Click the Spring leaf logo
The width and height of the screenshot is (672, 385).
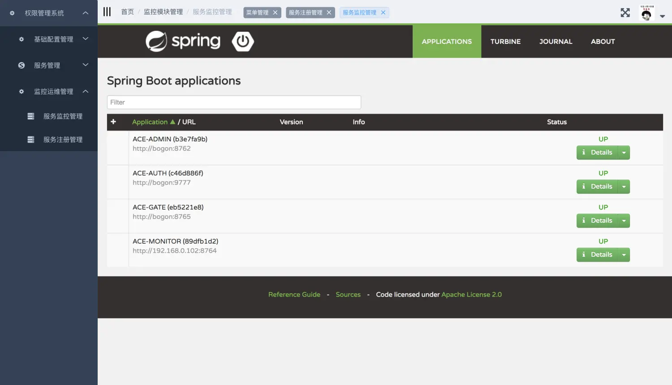(156, 42)
